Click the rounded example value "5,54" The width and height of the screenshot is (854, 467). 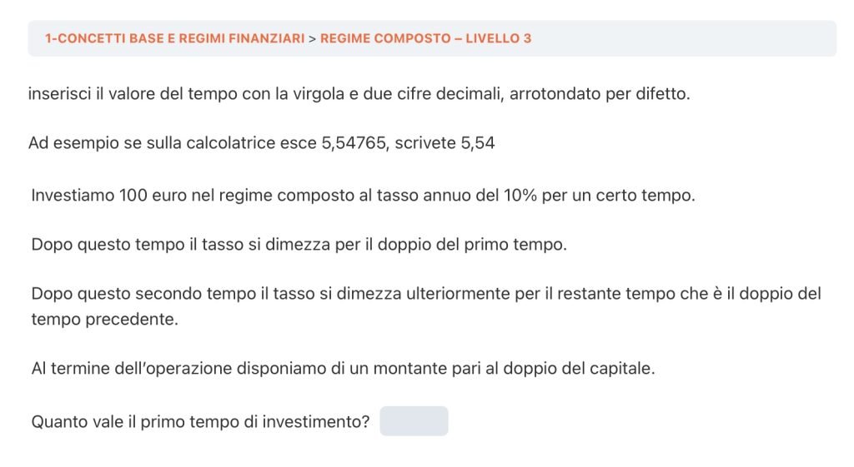coord(477,143)
